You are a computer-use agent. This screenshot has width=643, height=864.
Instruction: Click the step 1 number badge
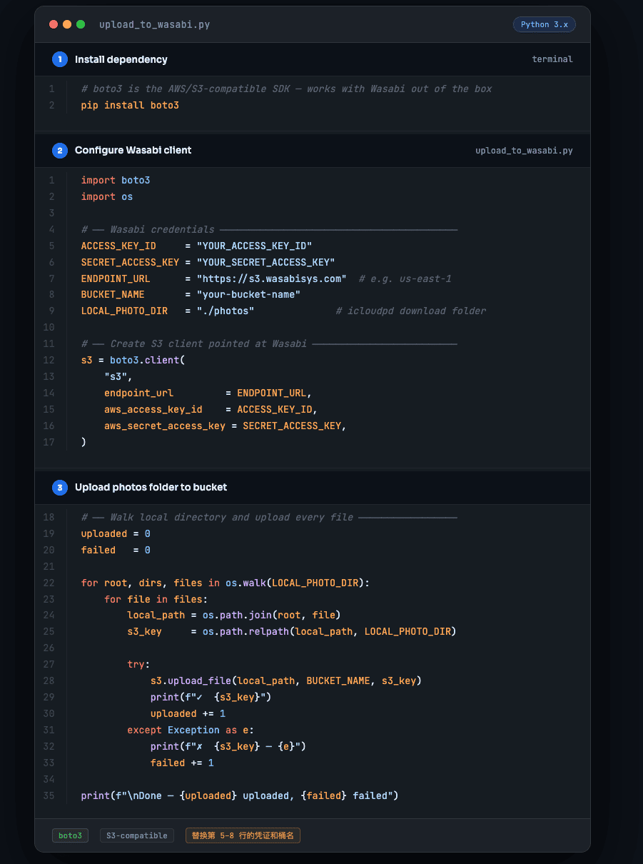tap(60, 59)
